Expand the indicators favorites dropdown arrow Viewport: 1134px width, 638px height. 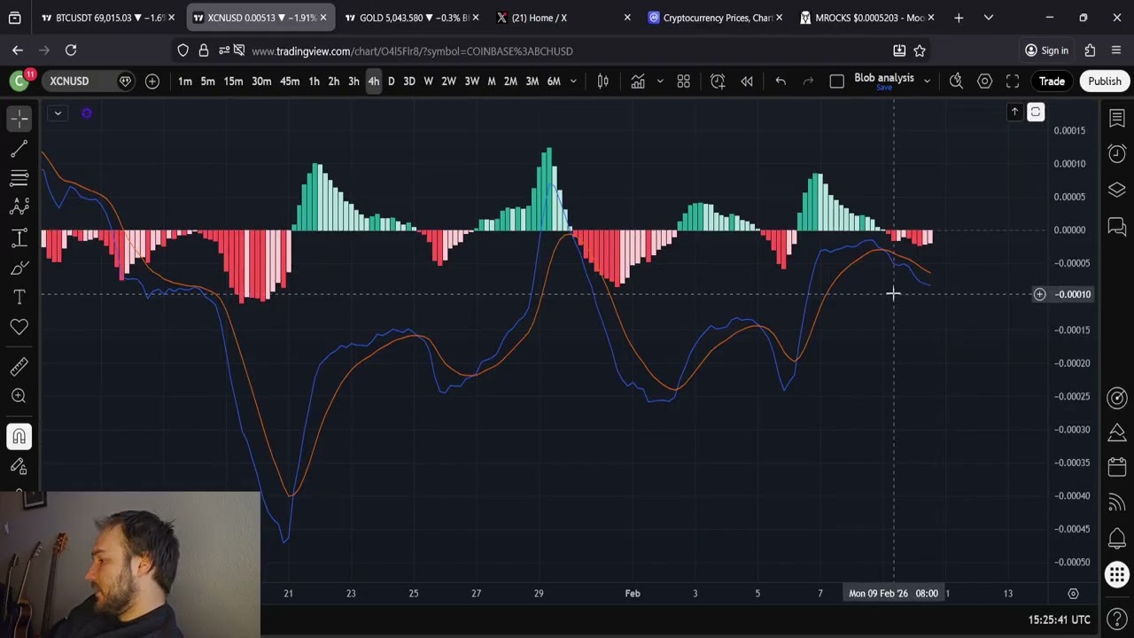[x=660, y=82]
